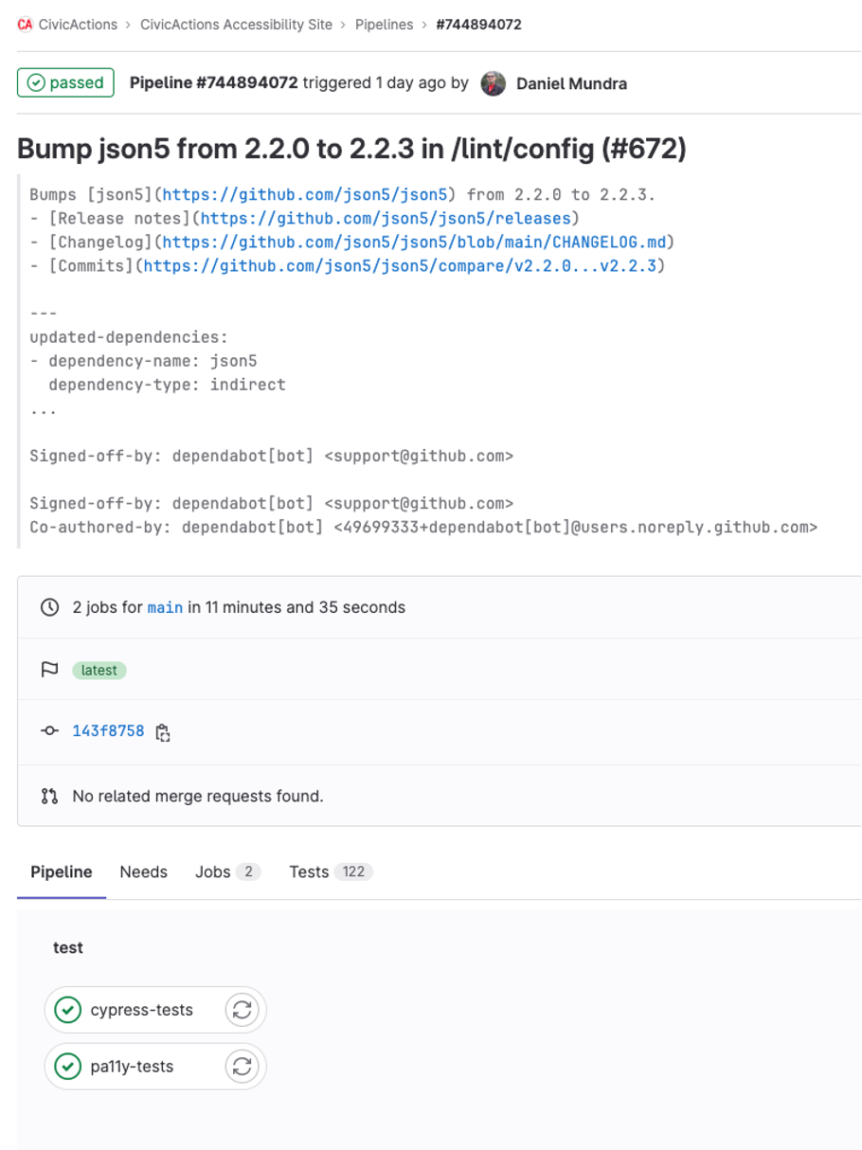
Task: Open Daniel Mundra's profile avatar
Action: 491,83
